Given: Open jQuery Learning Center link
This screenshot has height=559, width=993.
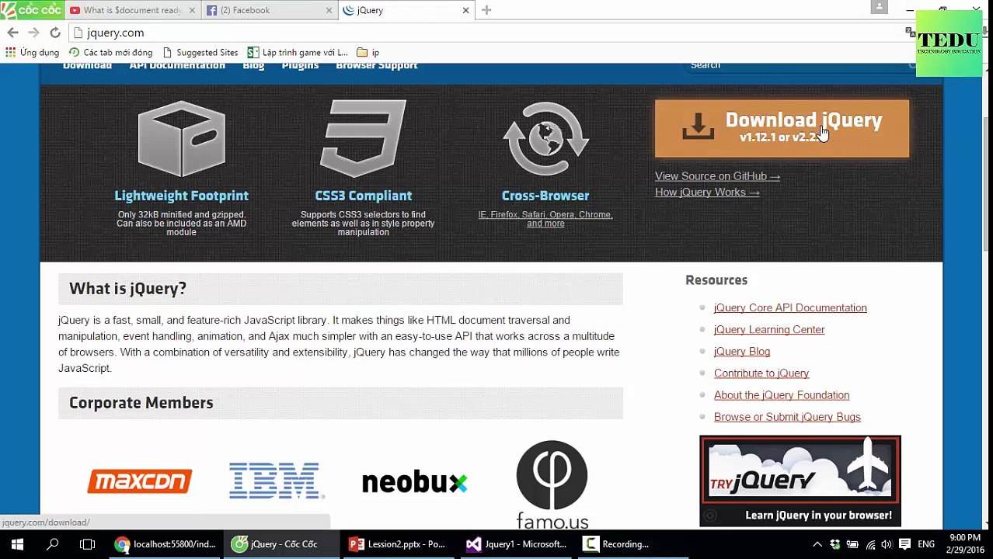Looking at the screenshot, I should pos(769,330).
